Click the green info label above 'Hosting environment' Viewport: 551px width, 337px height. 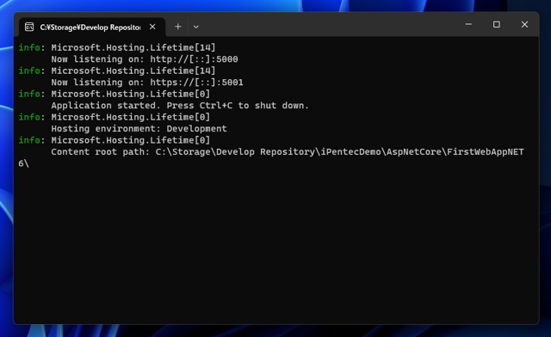tap(29, 117)
